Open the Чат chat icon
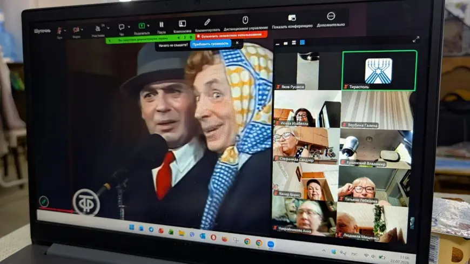Screen dimensions: 470x264 coord(122,28)
